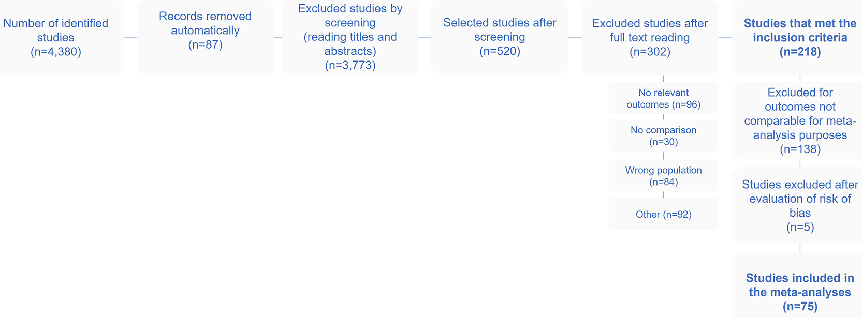Select the 'No comparison (n=30)' box
Screen dimensions: 862x318
[x=663, y=136]
